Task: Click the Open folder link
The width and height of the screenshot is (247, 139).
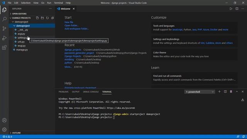Action: coord(71,25)
